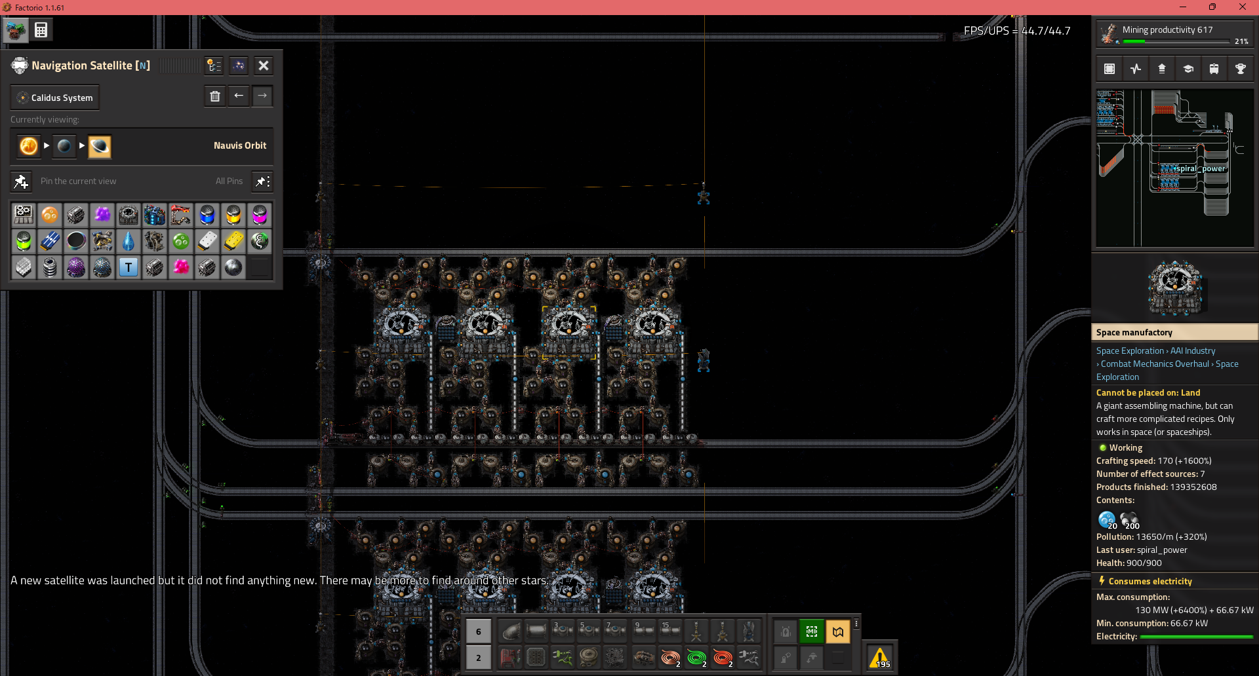Click the minimap thumbnail

pos(1174,168)
